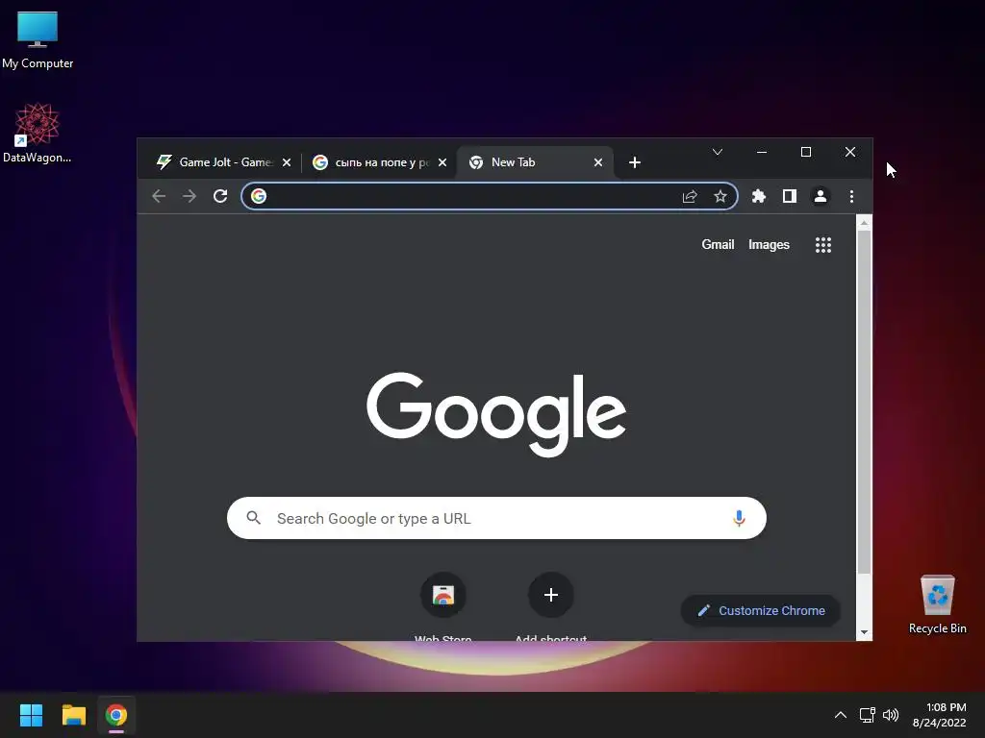Minimize the Chrome window
This screenshot has height=738, width=985.
click(x=762, y=152)
